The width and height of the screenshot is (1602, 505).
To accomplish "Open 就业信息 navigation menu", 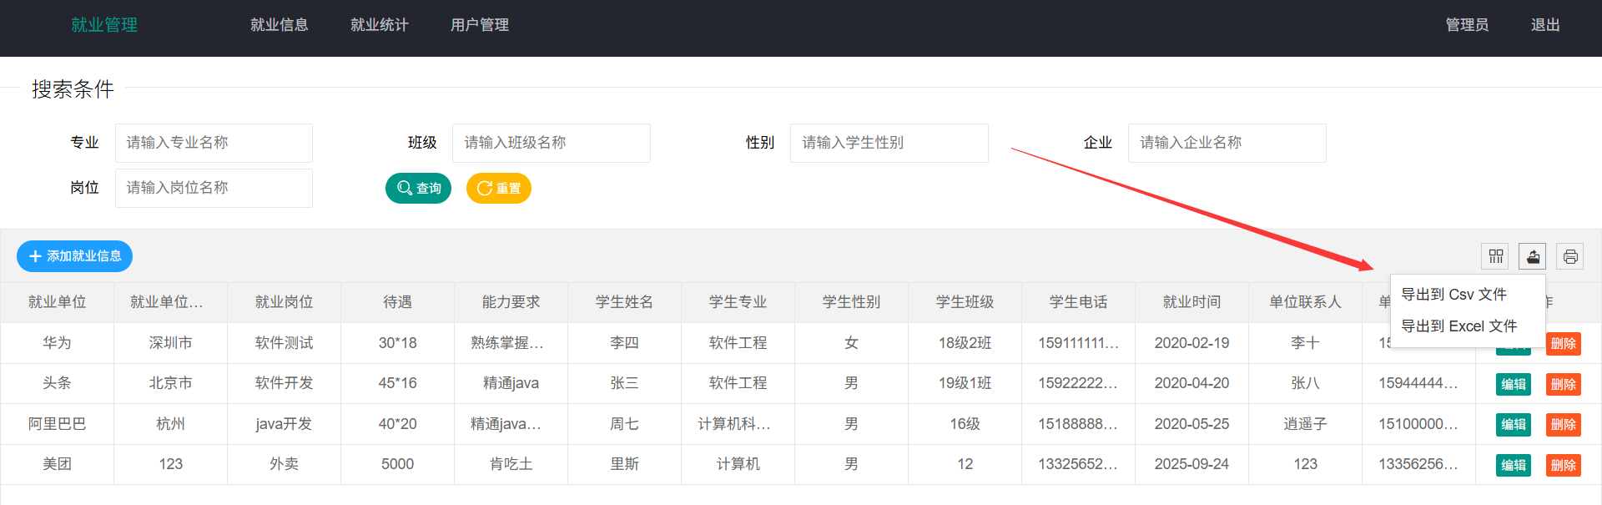I will click(280, 25).
